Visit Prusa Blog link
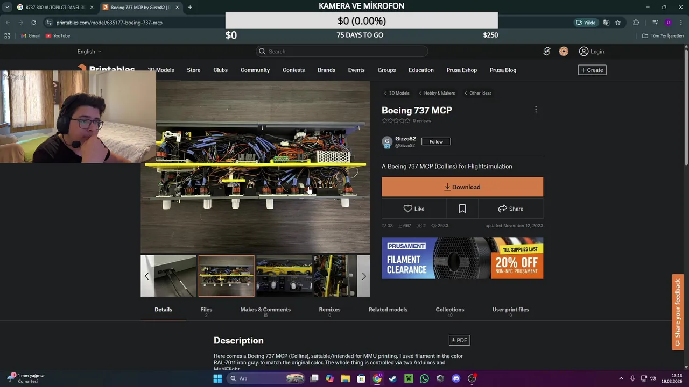 (x=503, y=70)
